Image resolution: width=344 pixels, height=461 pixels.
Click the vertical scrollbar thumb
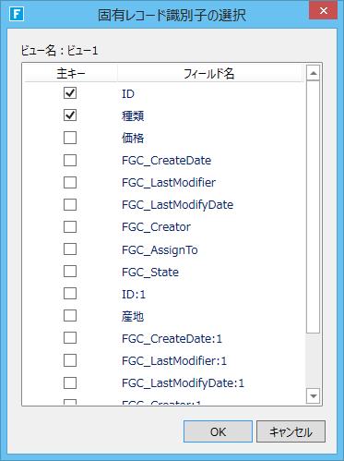pyautogui.click(x=314, y=207)
